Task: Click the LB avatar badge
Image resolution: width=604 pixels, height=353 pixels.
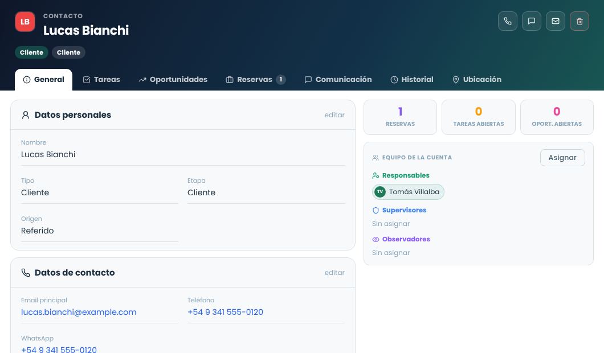Action: click(25, 22)
